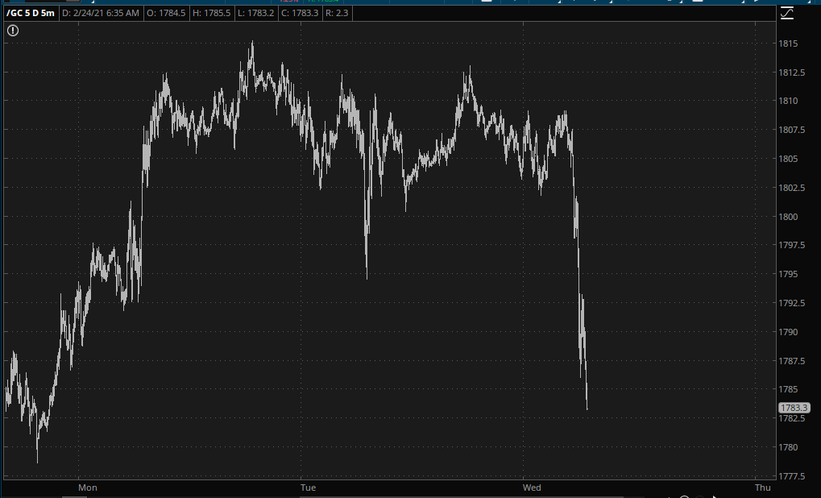The image size is (821, 498).
Task: Click the line-style icon above price axis
Action: pos(786,13)
